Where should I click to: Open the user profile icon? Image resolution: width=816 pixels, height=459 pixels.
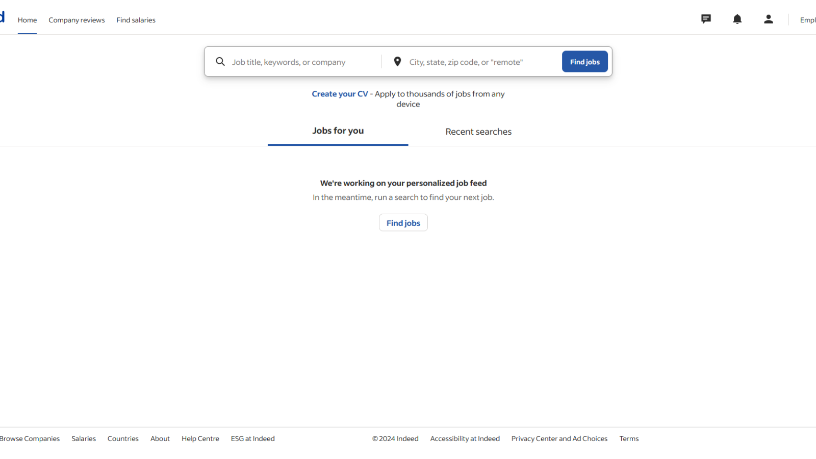(768, 19)
